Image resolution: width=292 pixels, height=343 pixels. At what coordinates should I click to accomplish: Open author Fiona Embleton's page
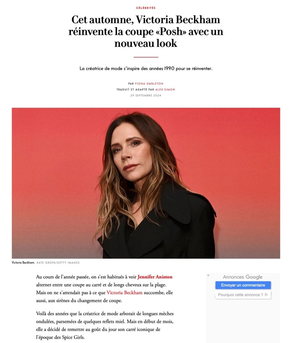[x=149, y=83]
